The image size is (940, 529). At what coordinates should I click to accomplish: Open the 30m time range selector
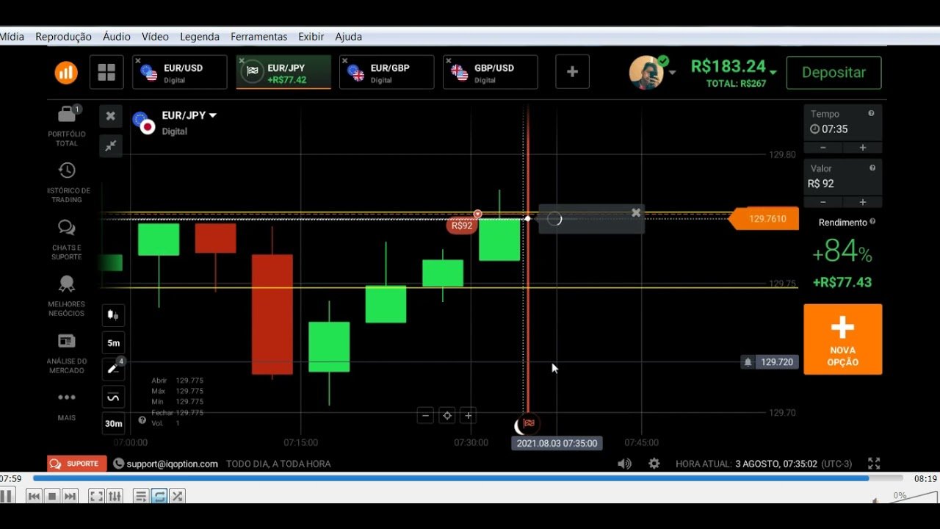point(113,423)
